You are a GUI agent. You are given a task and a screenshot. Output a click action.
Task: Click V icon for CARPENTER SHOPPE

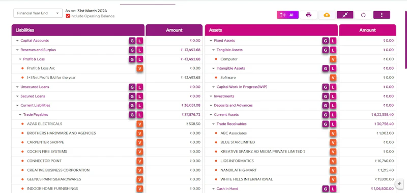pos(139,143)
